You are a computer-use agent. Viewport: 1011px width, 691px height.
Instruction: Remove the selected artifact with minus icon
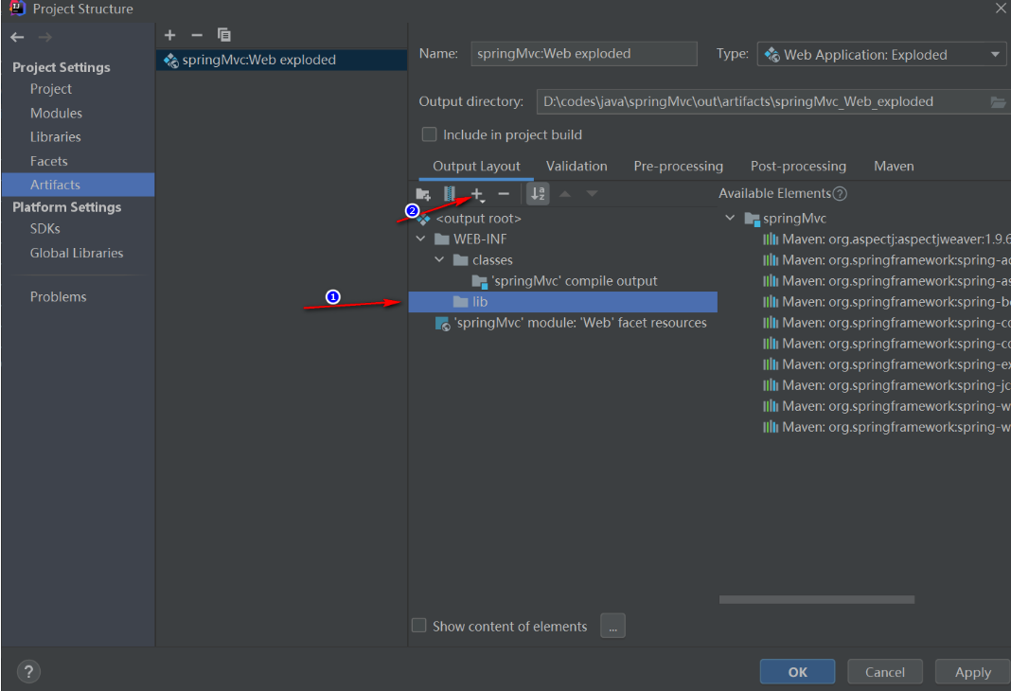[197, 35]
